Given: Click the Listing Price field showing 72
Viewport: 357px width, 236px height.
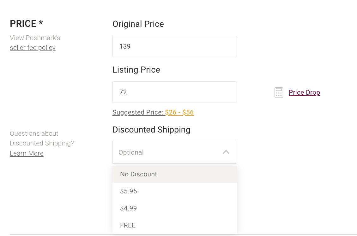Looking at the screenshot, I should coord(174,92).
